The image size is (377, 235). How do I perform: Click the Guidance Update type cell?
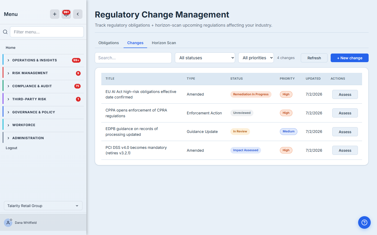click(x=202, y=132)
